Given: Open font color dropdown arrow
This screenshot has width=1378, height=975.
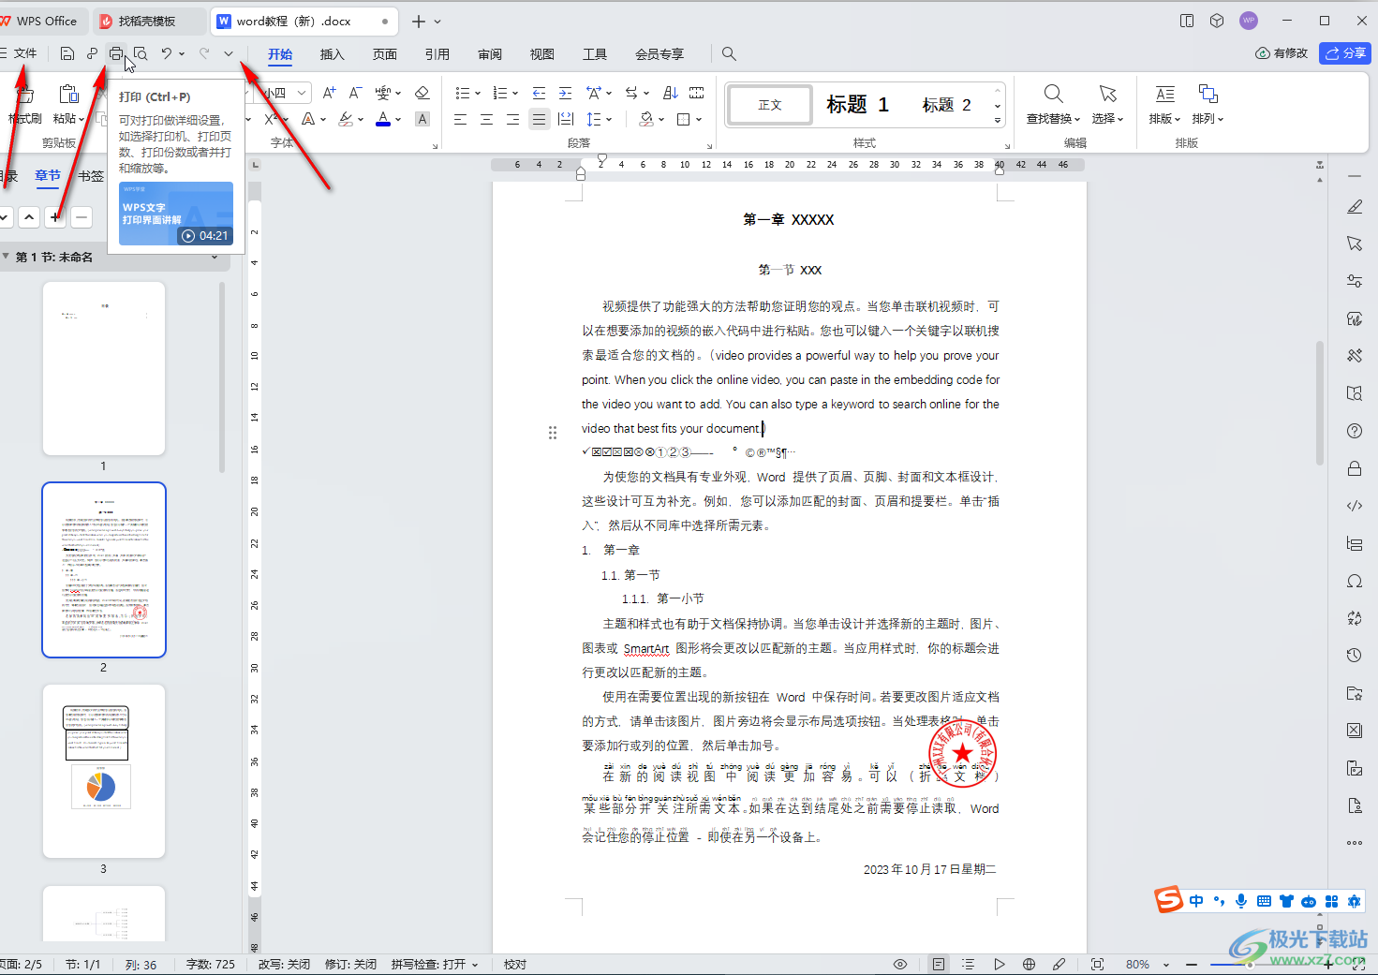Looking at the screenshot, I should pyautogui.click(x=398, y=120).
